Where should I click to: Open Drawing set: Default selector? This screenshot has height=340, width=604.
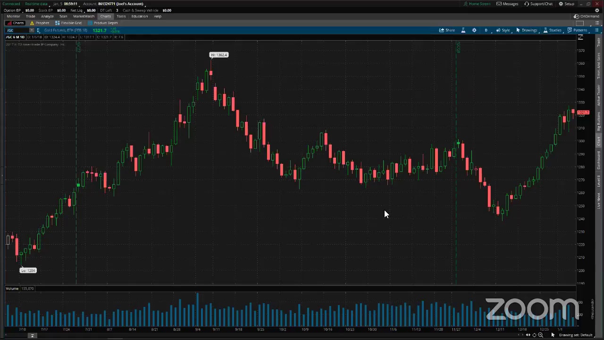pos(576,335)
